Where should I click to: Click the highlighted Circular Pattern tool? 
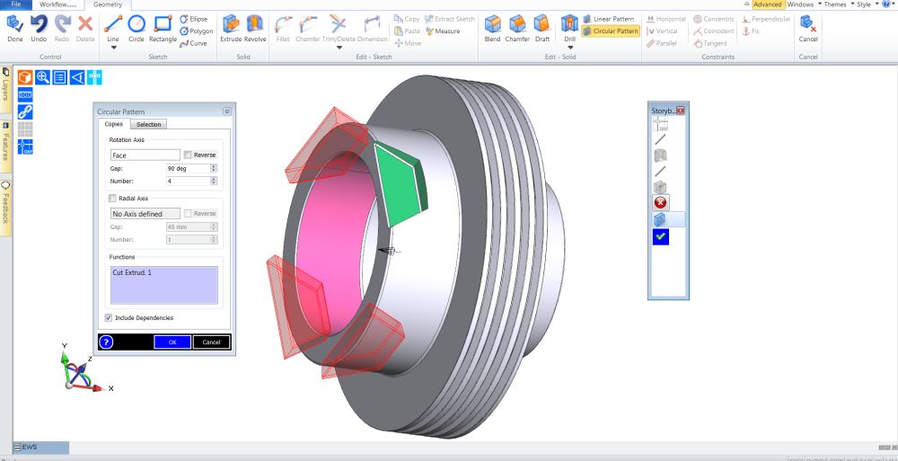click(611, 31)
